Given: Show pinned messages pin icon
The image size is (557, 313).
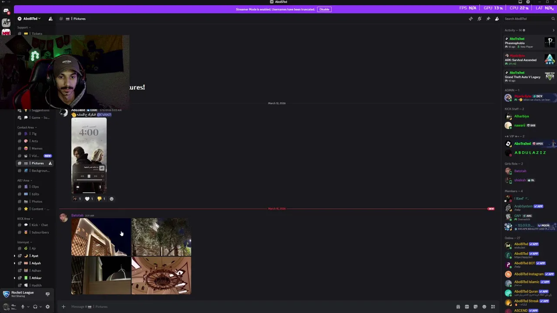Looking at the screenshot, I should 488,19.
